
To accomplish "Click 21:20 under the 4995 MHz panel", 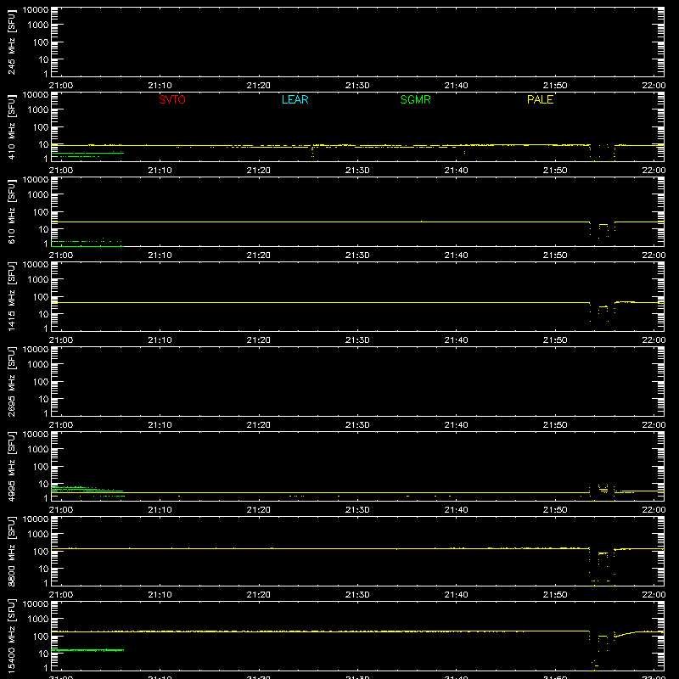I will click(x=259, y=510).
